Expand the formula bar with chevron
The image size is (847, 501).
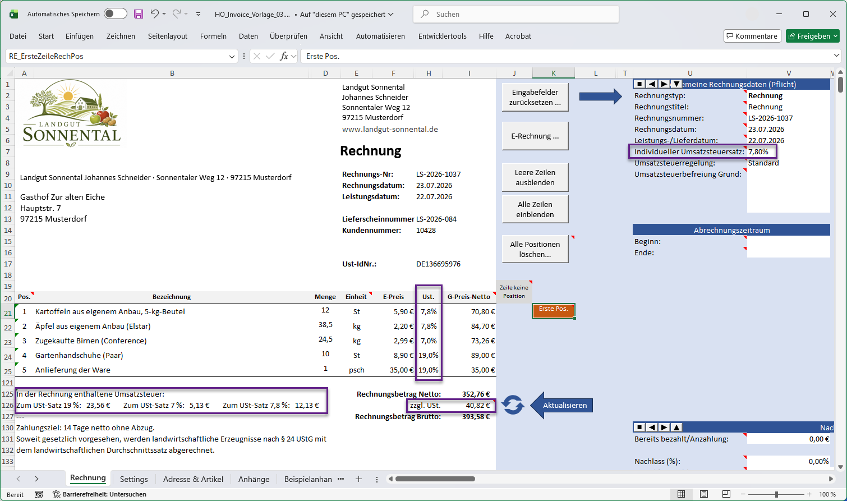pos(837,56)
